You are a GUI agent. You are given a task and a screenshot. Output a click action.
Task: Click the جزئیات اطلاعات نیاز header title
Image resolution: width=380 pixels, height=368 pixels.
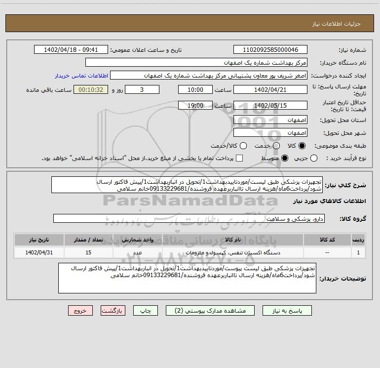point(337,24)
